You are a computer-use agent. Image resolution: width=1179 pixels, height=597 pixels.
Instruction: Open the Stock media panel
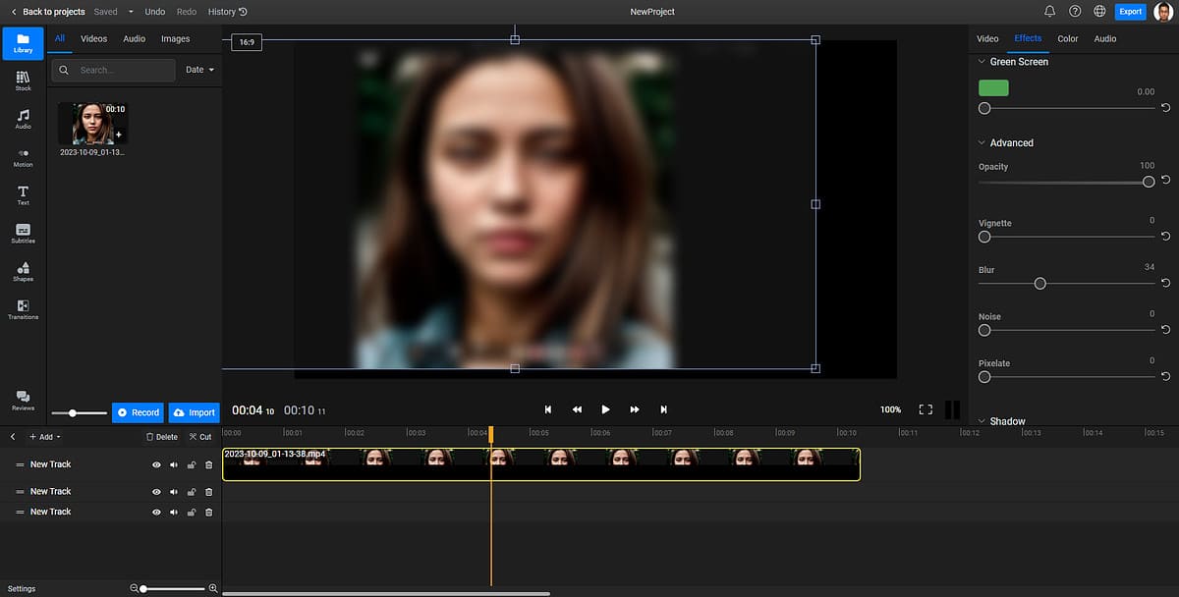(23, 81)
